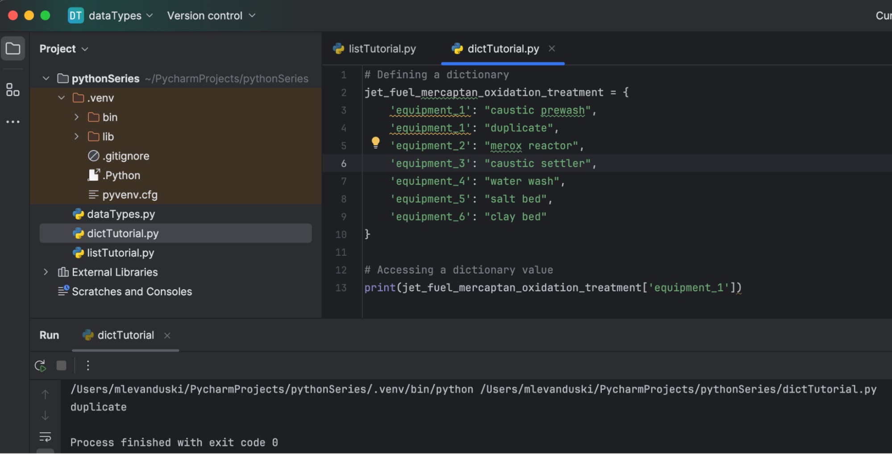The width and height of the screenshot is (892, 454).
Task: Click the listTutorial.py icon in tree
Action: click(x=78, y=253)
